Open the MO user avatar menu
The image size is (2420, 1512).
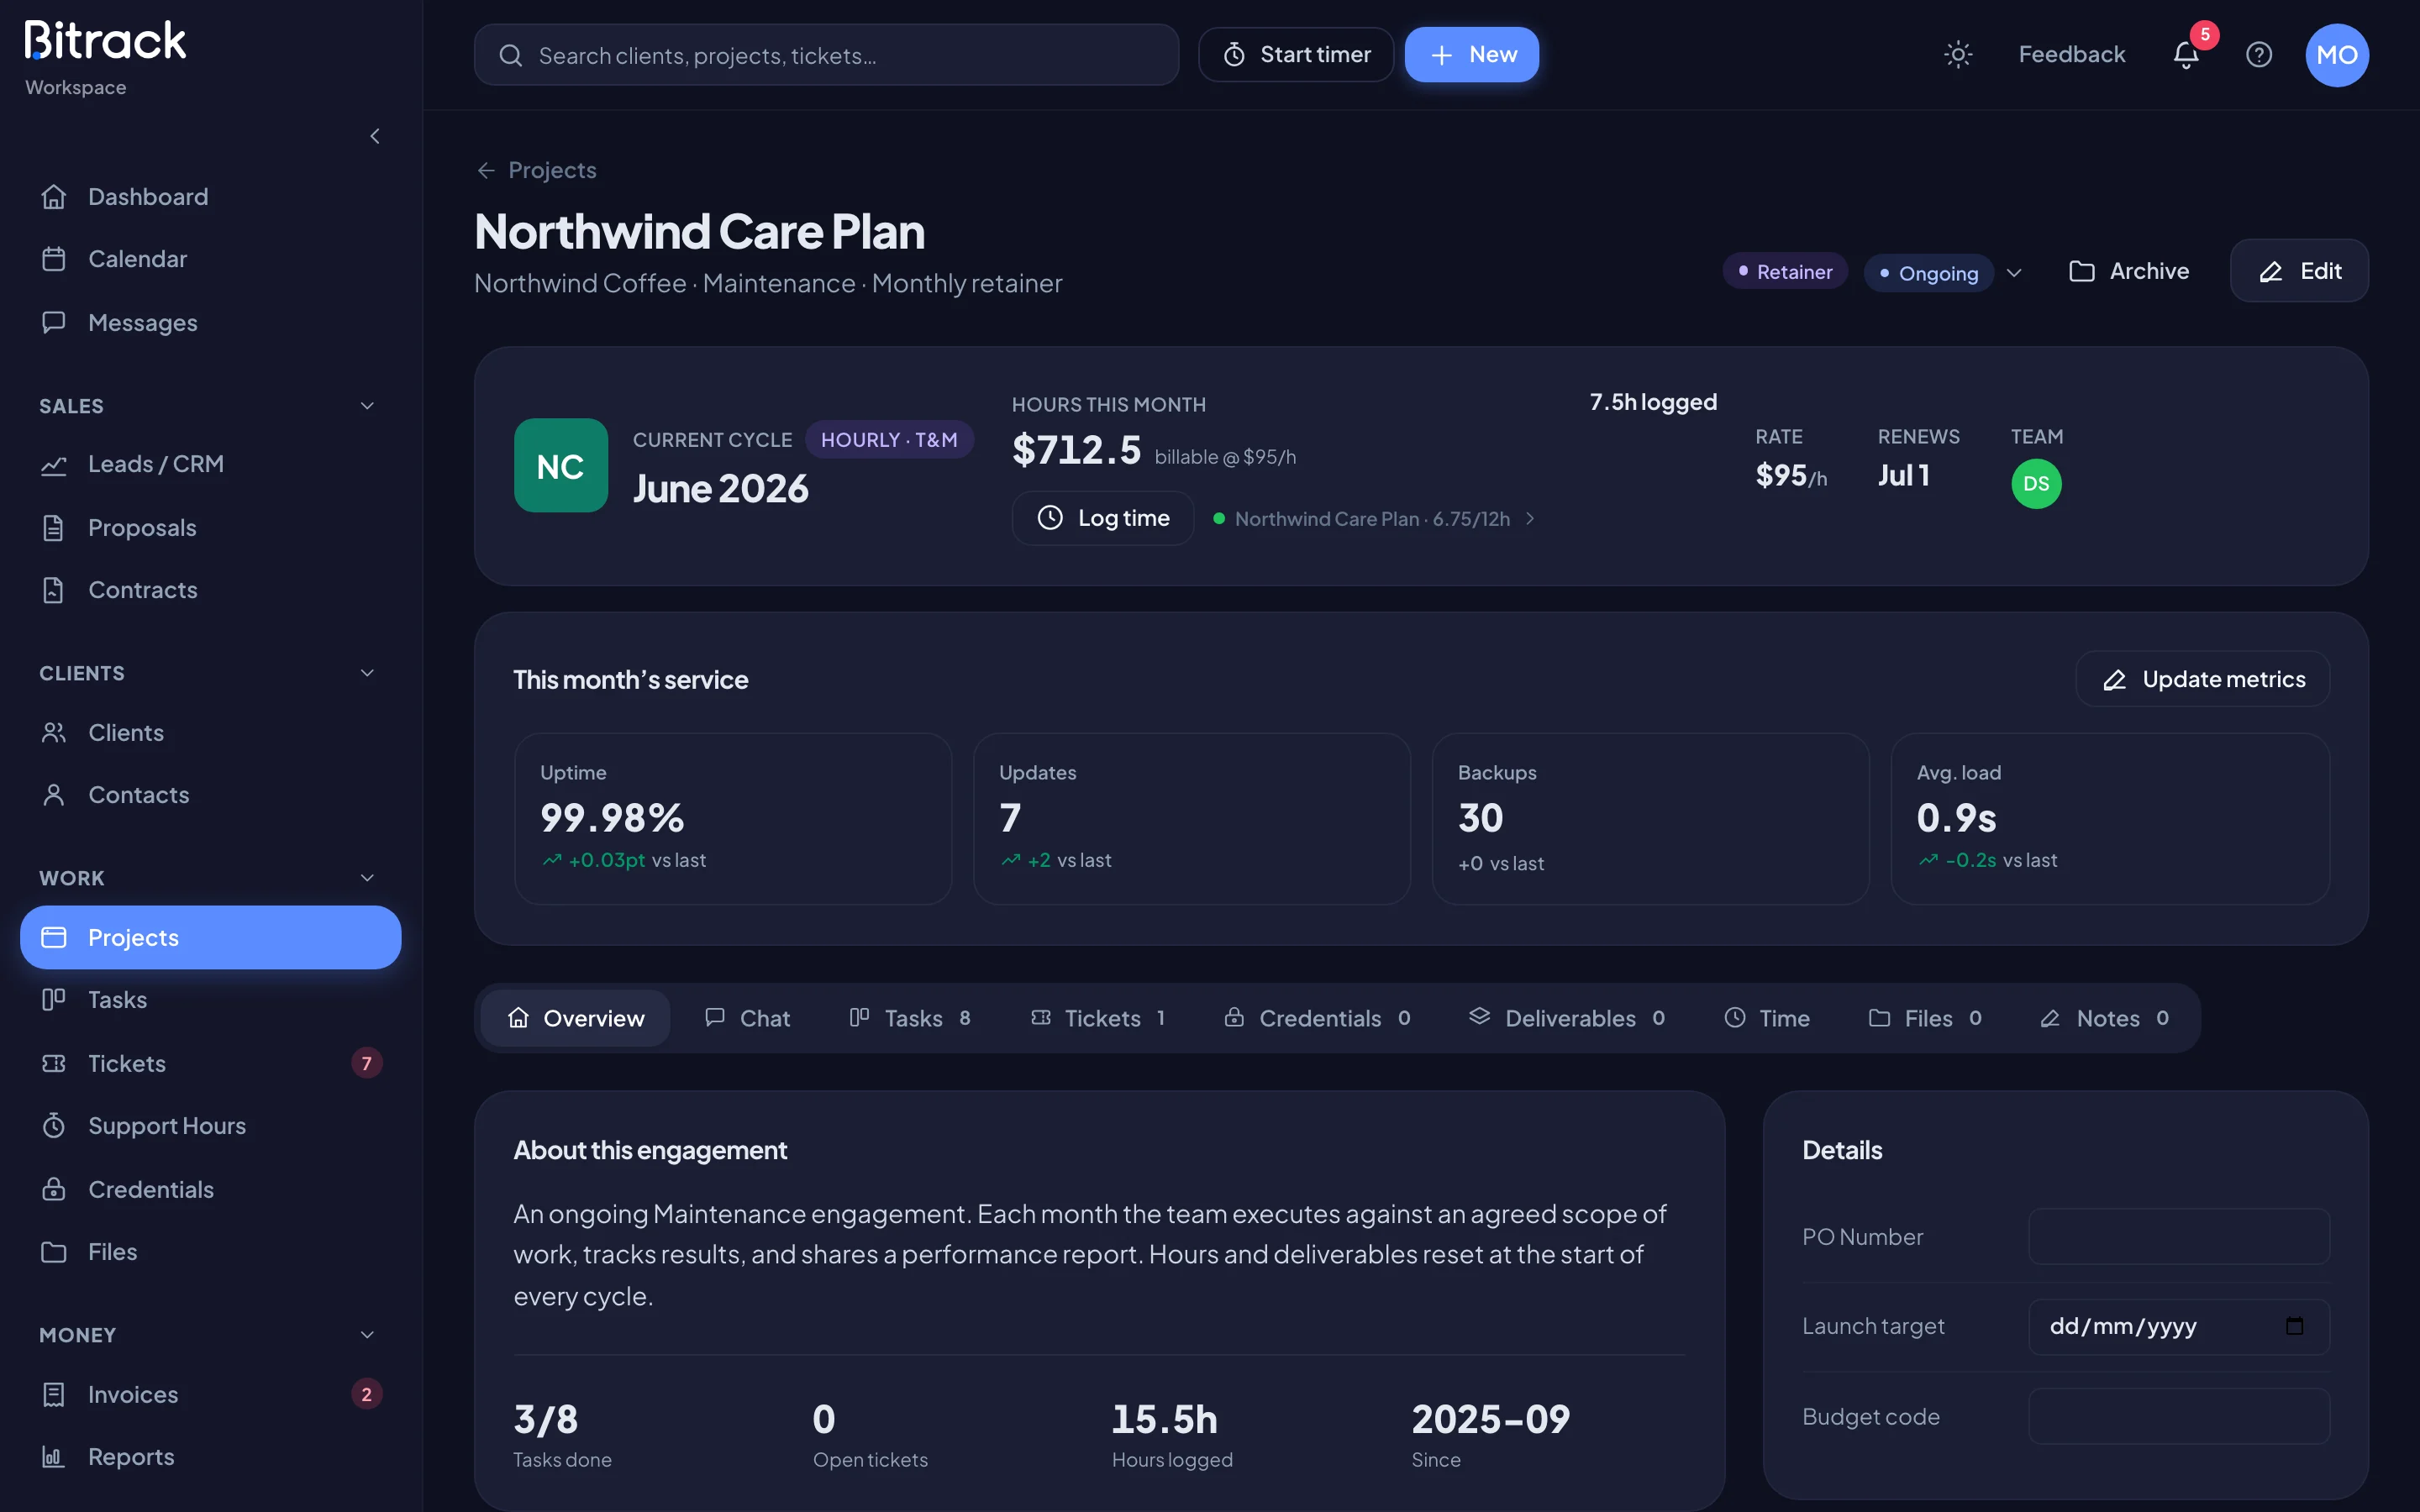point(2337,55)
